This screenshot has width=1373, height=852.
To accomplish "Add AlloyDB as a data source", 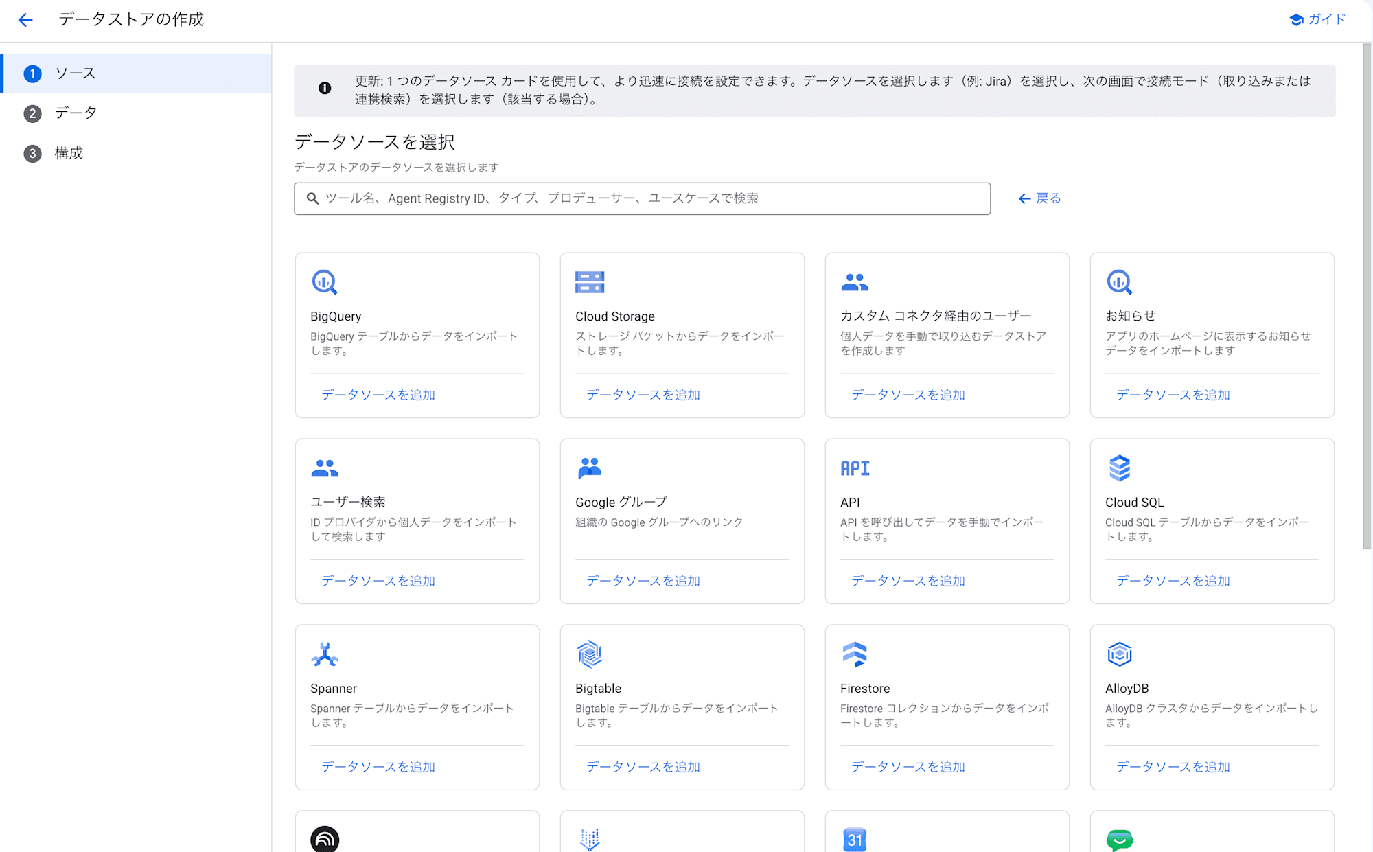I will [x=1173, y=767].
